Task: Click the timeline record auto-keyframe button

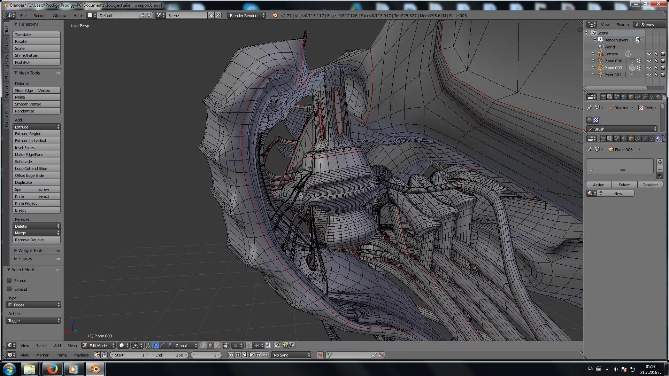Action: pyautogui.click(x=320, y=355)
